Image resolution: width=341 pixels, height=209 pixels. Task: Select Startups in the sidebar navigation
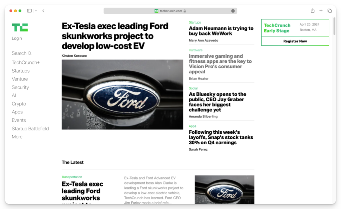21,71
